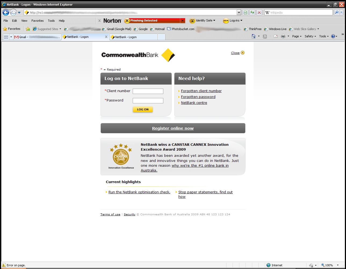Click the Register online now bar

(x=173, y=128)
